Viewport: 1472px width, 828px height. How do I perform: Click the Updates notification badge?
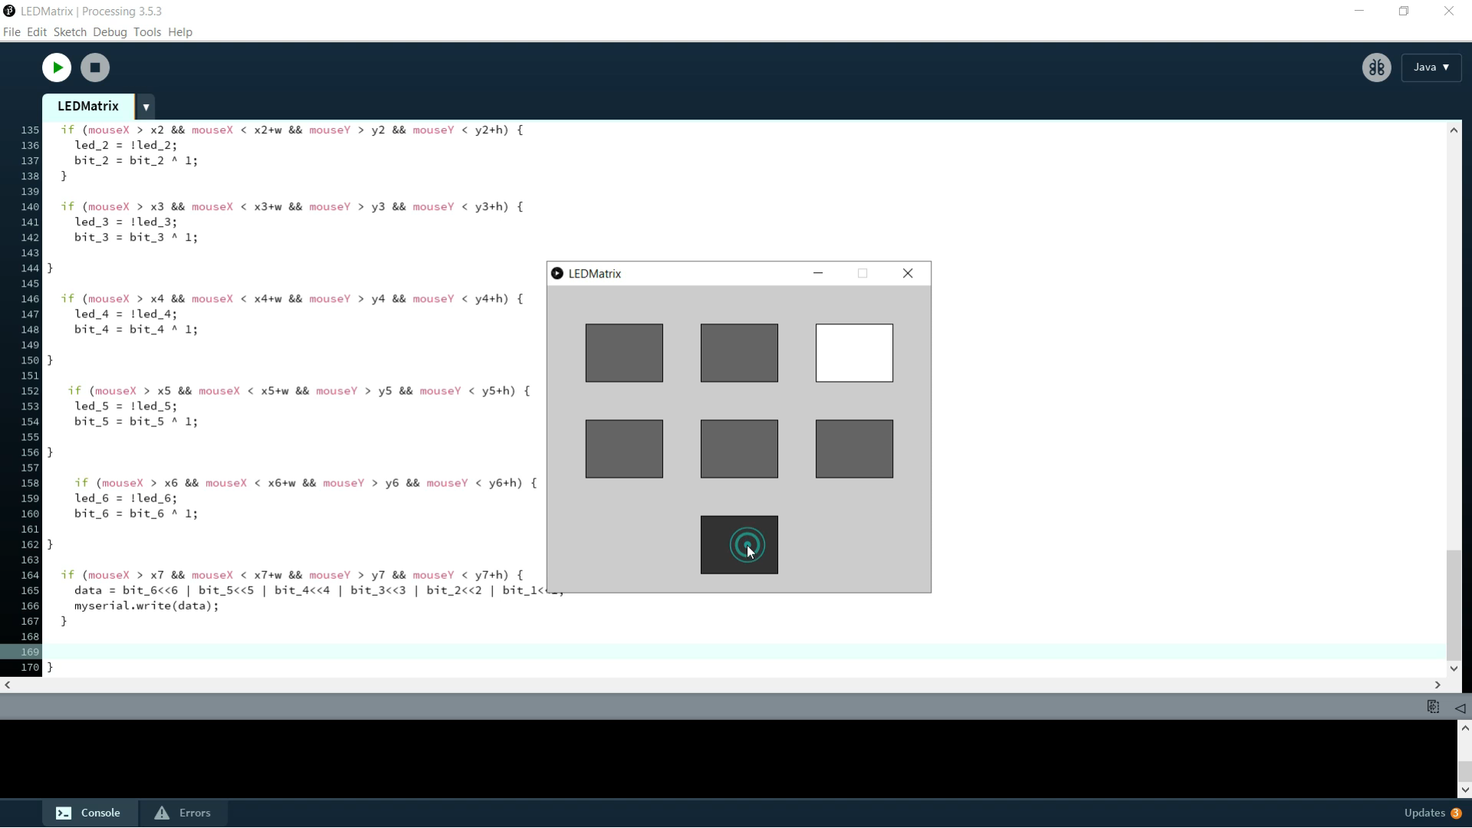click(x=1455, y=813)
